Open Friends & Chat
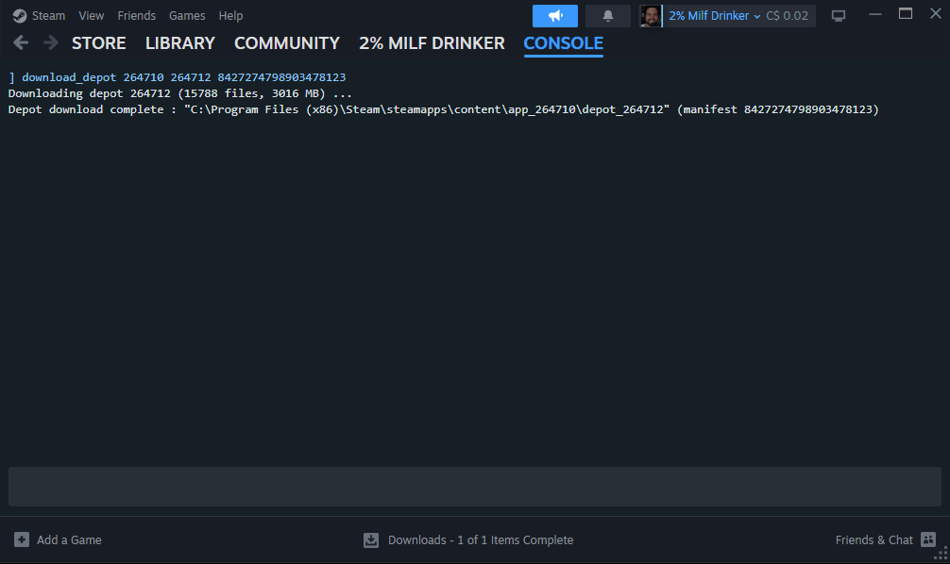 click(x=874, y=539)
